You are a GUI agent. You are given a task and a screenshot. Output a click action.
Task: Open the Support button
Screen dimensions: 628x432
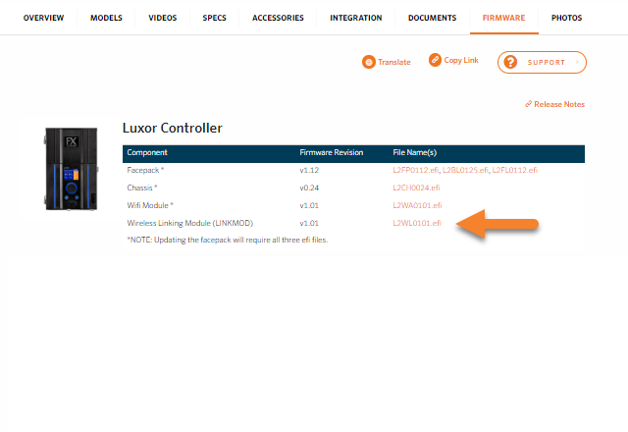point(542,62)
